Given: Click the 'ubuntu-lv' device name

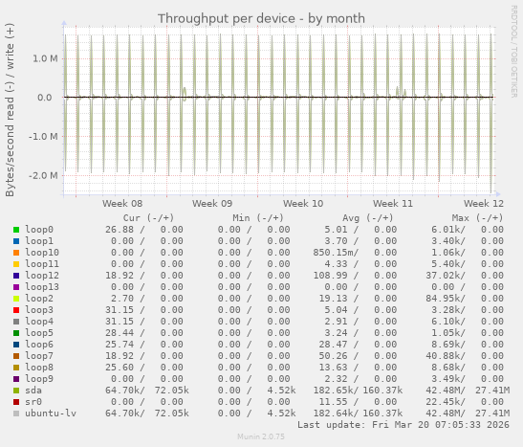Looking at the screenshot, I should pyautogui.click(x=51, y=413).
